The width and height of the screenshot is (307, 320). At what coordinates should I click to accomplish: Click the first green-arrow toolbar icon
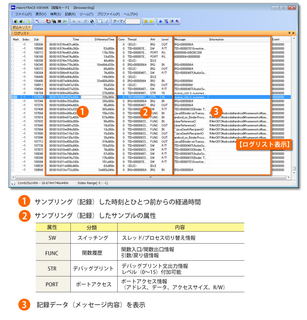point(16,21)
